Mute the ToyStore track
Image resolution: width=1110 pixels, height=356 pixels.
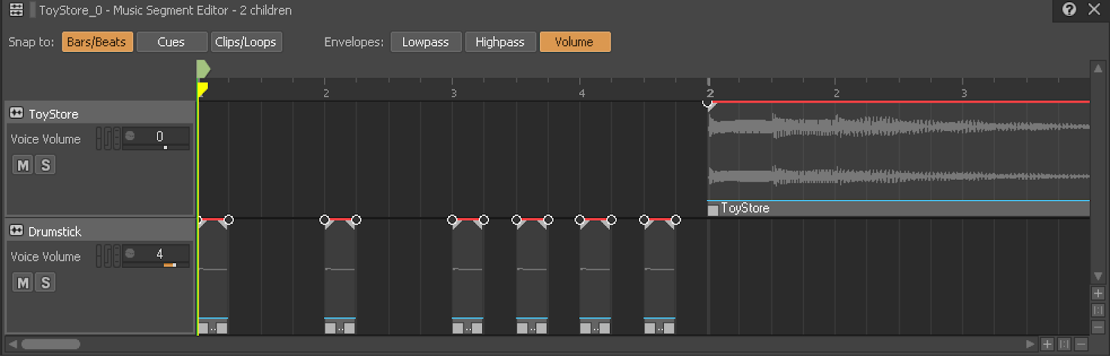23,165
